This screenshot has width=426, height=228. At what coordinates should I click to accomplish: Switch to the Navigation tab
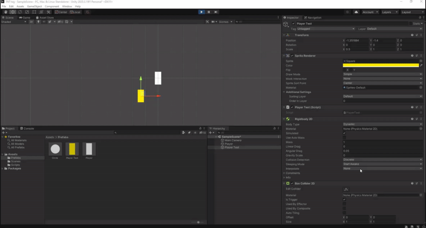[313, 17]
